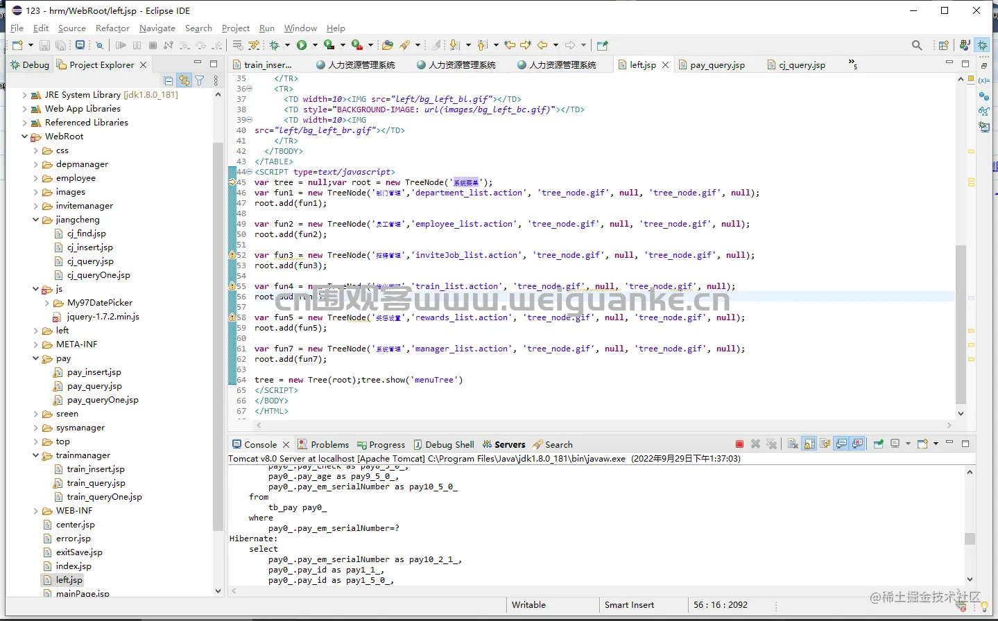Minimize the editor area
The height and width of the screenshot is (621, 998).
949,63
